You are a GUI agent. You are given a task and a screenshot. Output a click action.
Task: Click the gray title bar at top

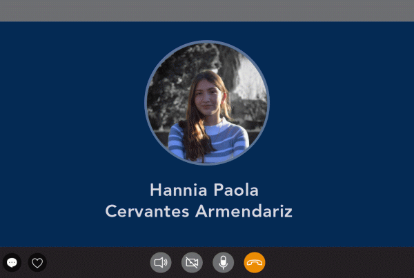click(x=207, y=10)
